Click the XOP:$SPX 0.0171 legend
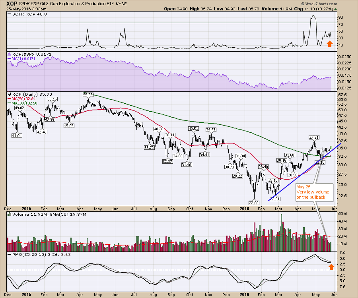The image size is (358, 298). pos(32,54)
